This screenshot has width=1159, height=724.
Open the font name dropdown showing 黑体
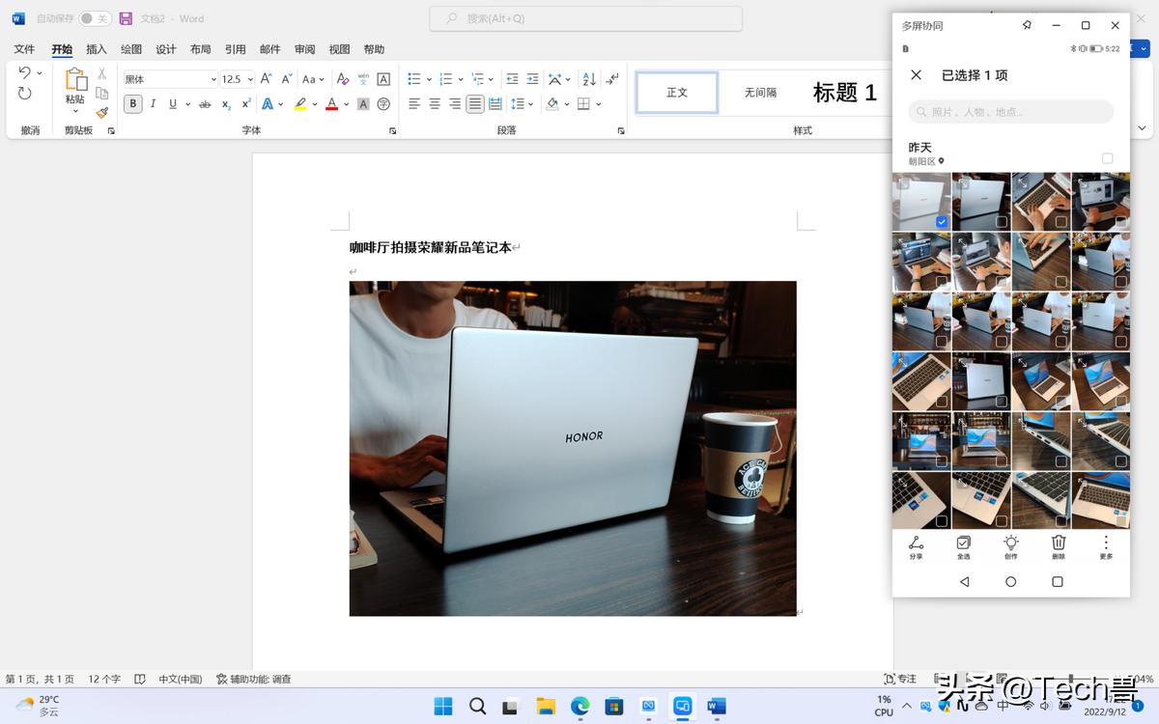[x=212, y=78]
